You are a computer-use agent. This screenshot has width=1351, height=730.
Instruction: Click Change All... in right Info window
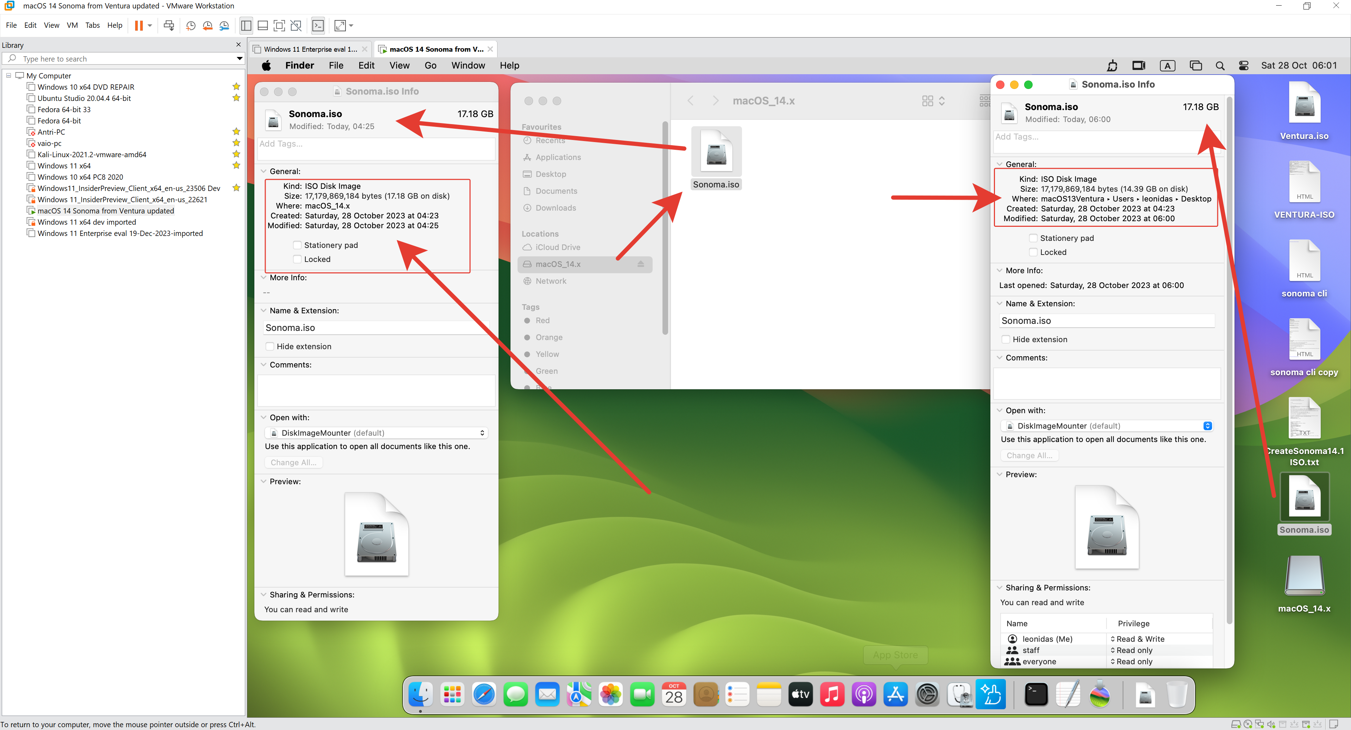point(1029,455)
